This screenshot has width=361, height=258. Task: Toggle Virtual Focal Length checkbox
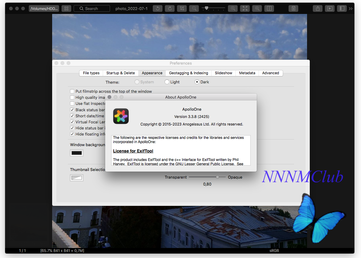click(x=72, y=122)
